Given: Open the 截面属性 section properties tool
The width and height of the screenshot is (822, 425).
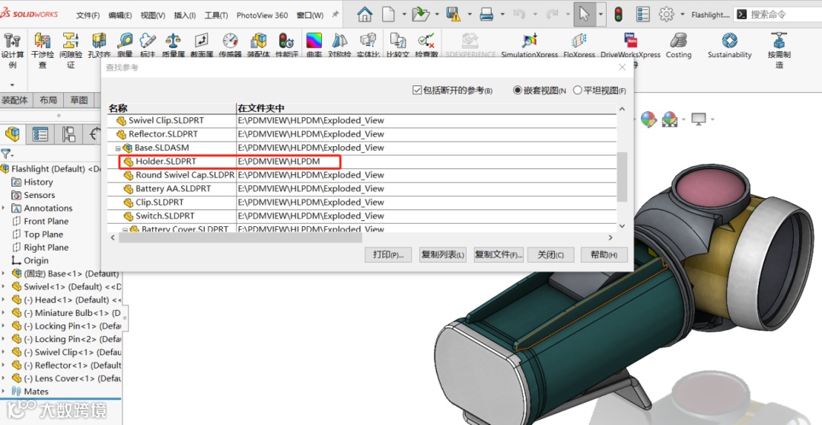Looking at the screenshot, I should tap(201, 45).
